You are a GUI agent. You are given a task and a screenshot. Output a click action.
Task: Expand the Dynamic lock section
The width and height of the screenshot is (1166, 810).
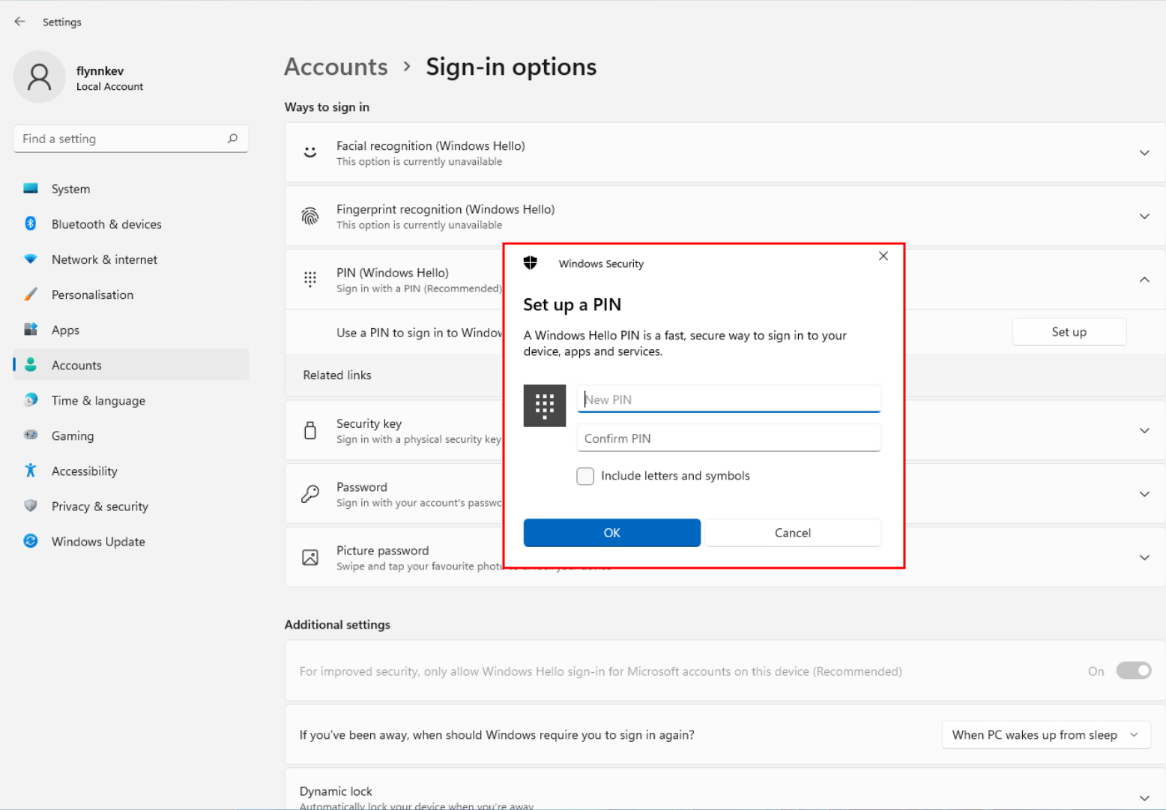tap(1144, 797)
